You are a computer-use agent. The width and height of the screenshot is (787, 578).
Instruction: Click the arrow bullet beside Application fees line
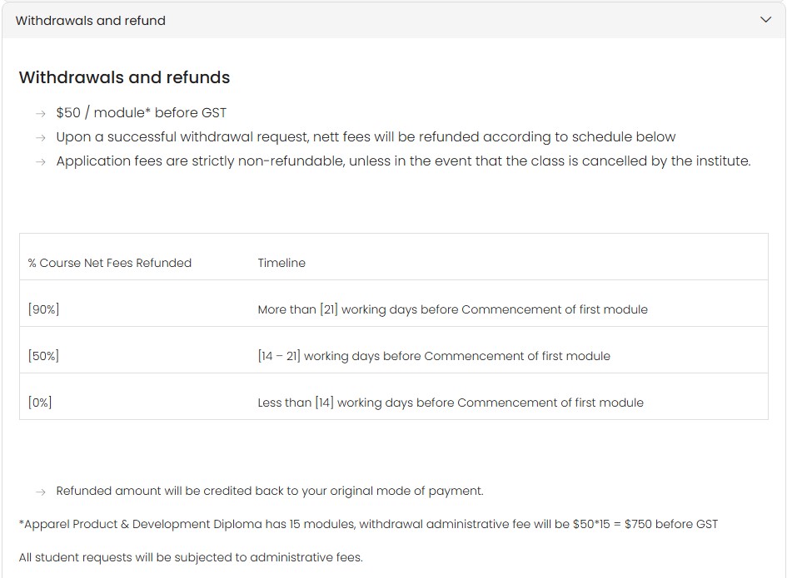point(41,162)
